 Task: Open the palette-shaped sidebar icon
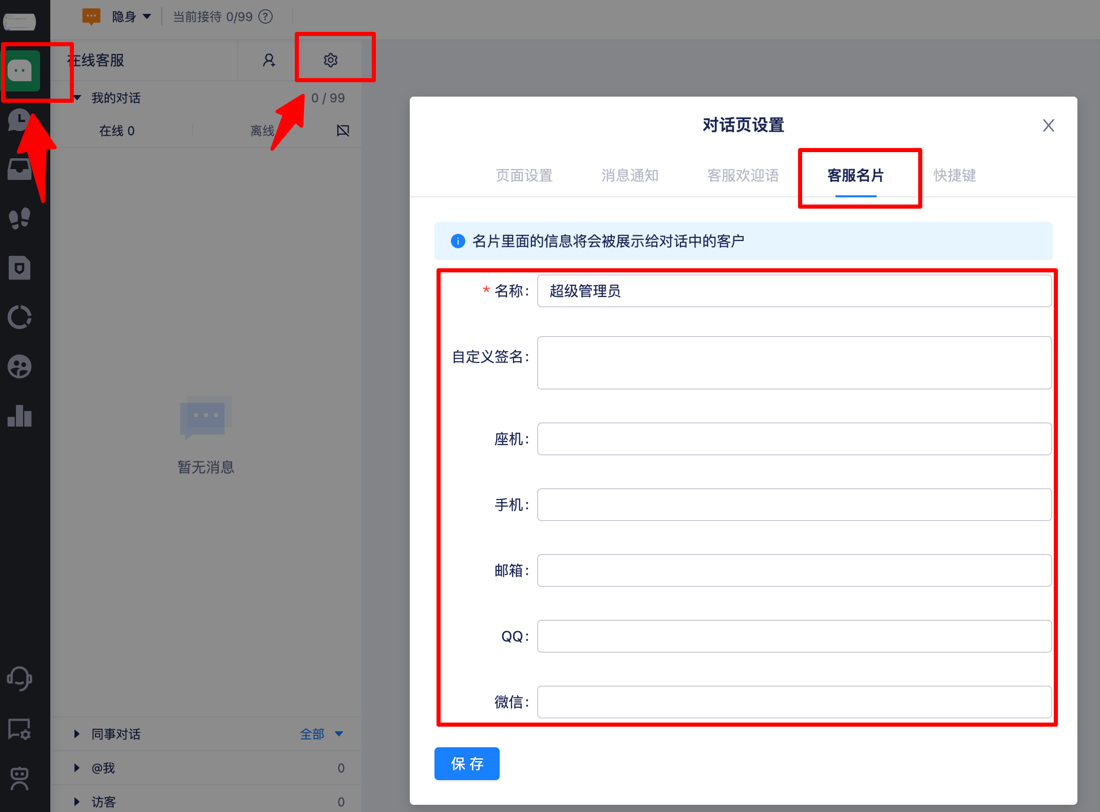click(20, 366)
